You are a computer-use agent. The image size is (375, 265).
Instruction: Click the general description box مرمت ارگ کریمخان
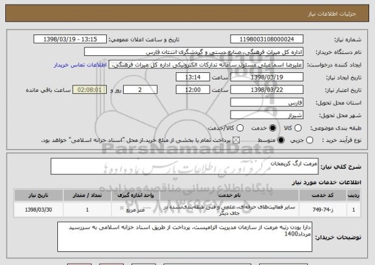pos(184,166)
